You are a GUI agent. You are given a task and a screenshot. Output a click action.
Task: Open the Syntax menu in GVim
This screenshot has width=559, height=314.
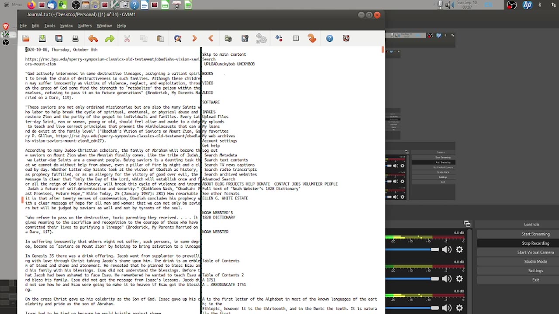point(66,26)
